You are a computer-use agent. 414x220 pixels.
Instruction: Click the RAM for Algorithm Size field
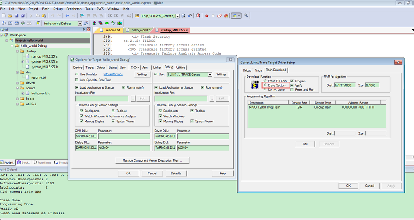pyautogui.click(x=372, y=85)
